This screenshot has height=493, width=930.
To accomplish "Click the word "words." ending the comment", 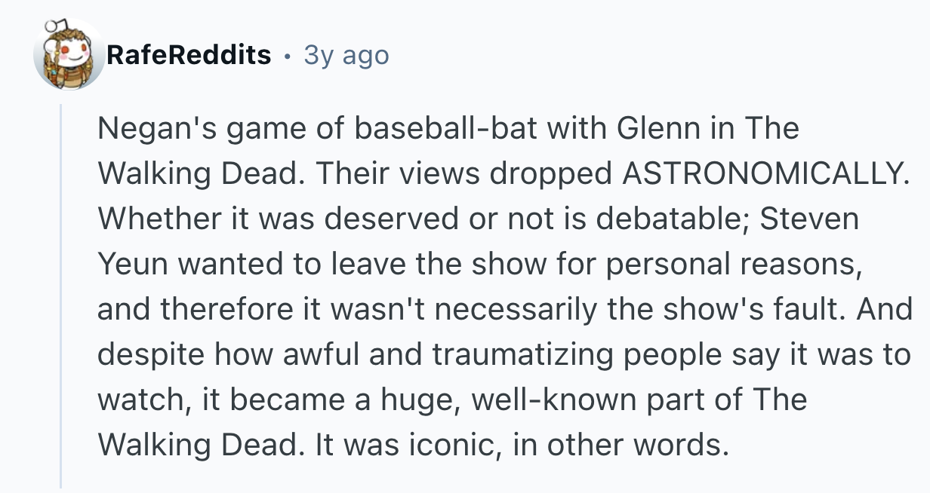I will (x=682, y=445).
